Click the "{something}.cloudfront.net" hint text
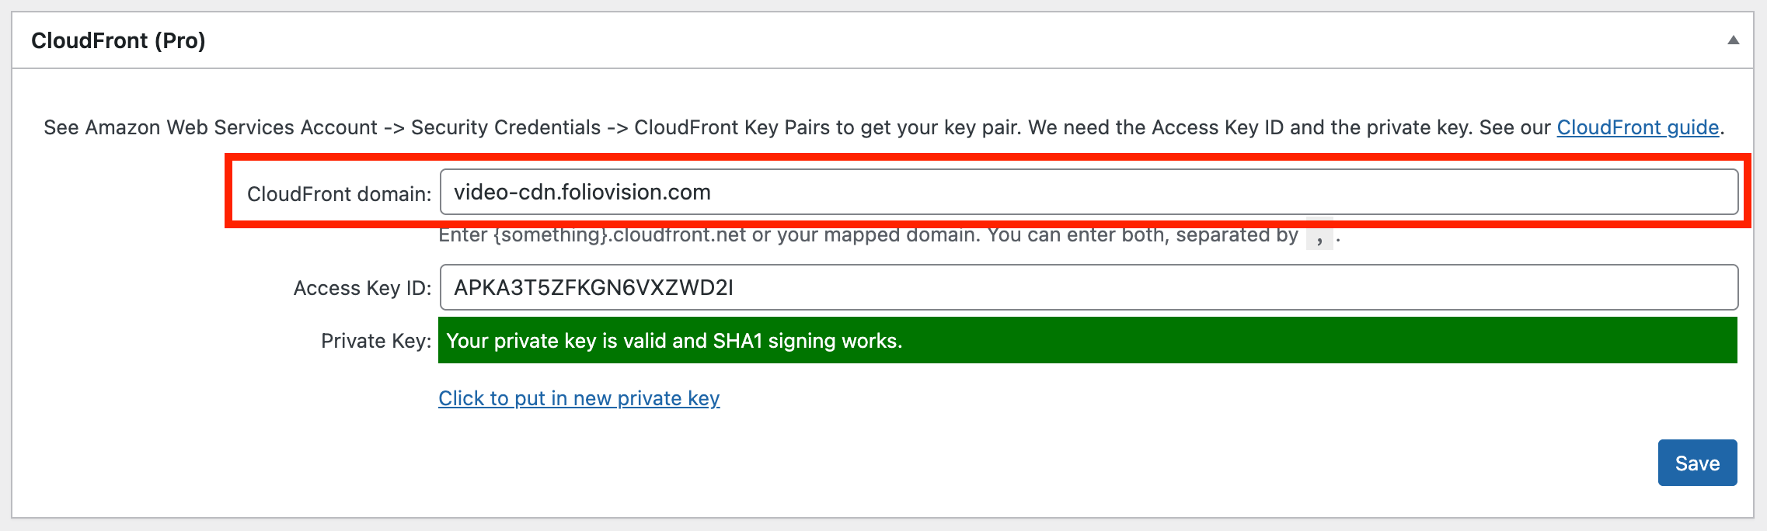The width and height of the screenshot is (1767, 531). [x=619, y=235]
